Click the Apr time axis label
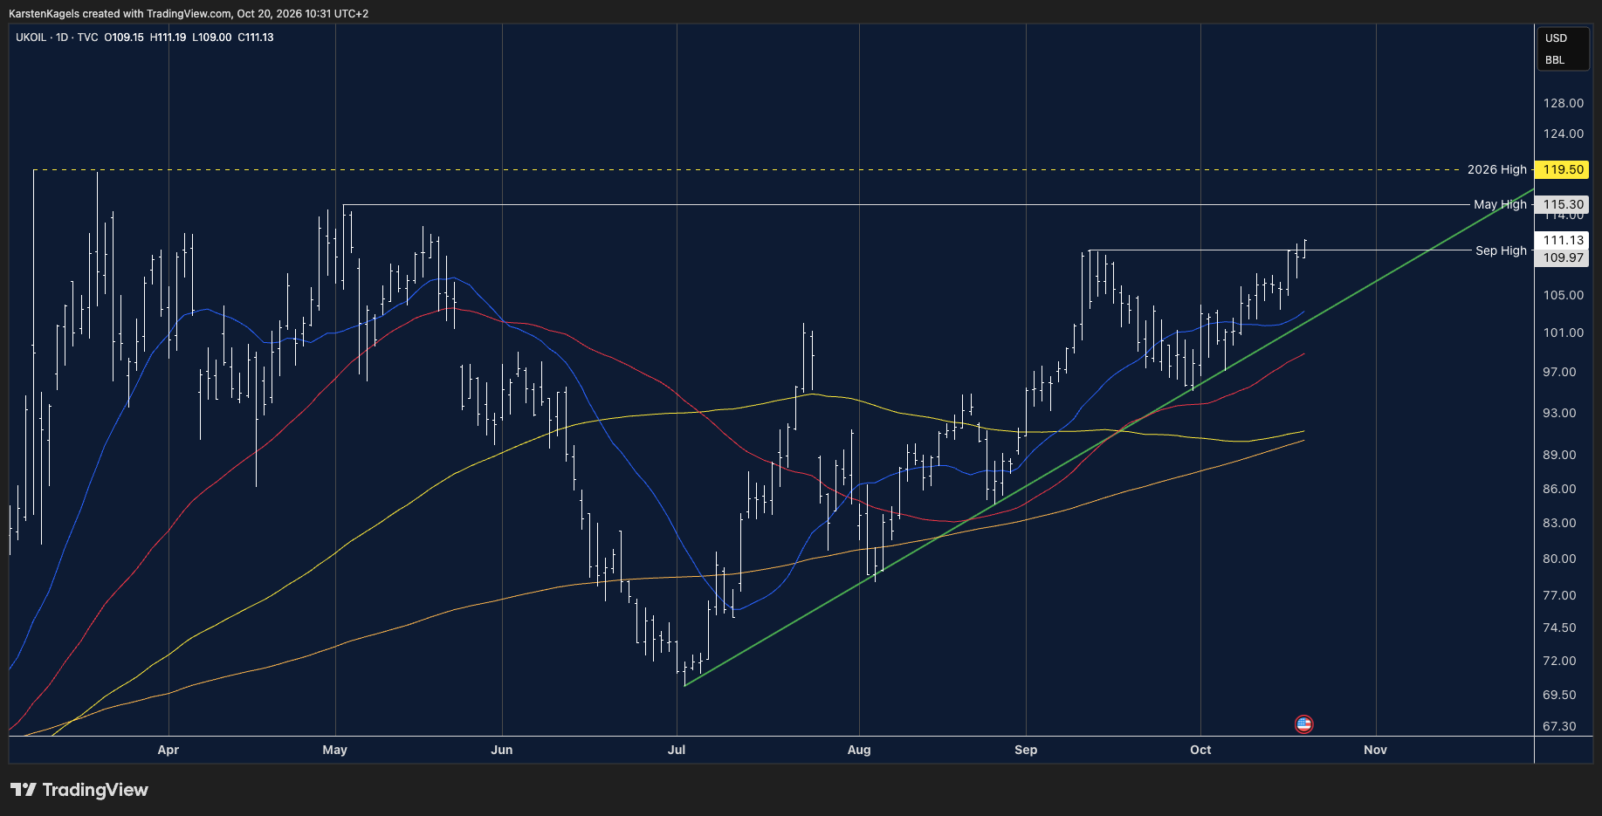 (168, 750)
